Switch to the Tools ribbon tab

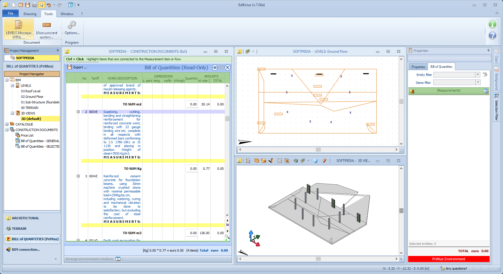49,14
